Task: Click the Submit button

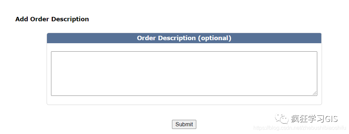Action: pos(184,124)
